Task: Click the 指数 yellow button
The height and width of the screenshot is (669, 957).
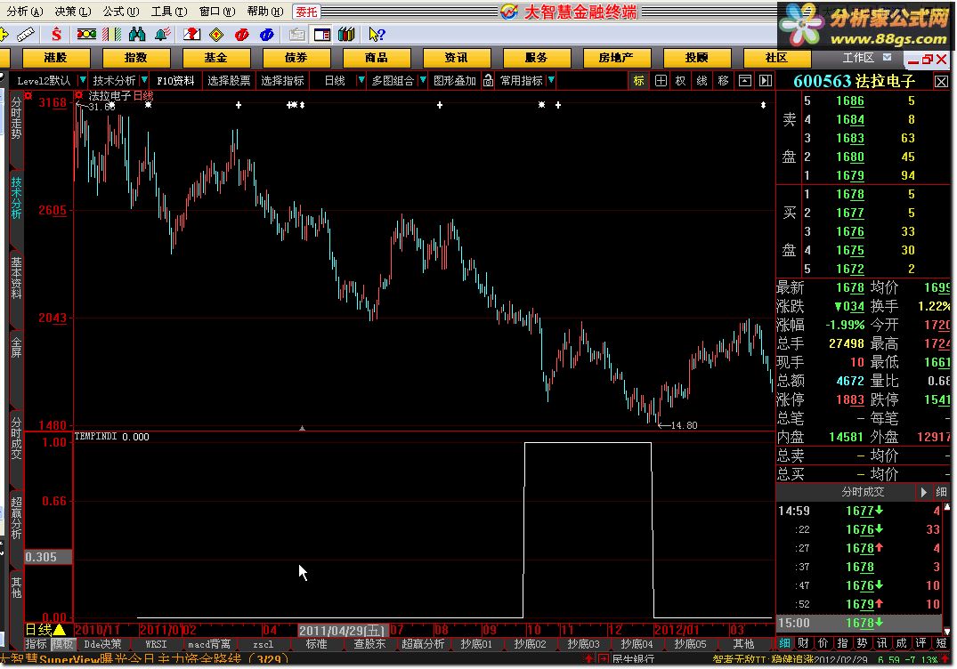Action: (x=135, y=57)
